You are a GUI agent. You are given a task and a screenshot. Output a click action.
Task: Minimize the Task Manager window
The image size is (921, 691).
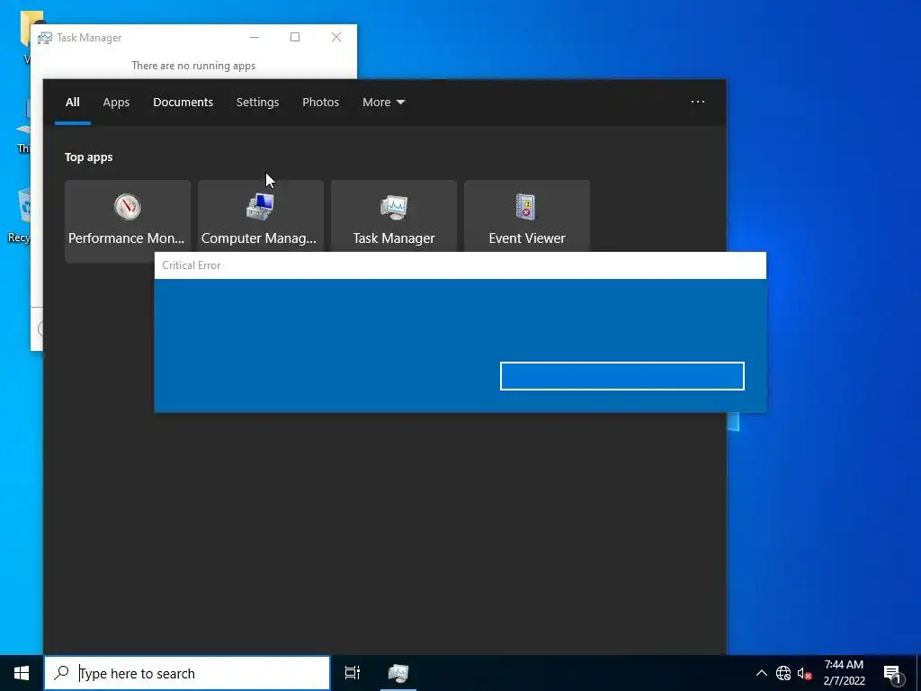(255, 37)
